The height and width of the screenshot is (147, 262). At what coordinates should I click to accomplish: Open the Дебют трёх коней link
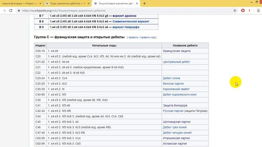175,127
